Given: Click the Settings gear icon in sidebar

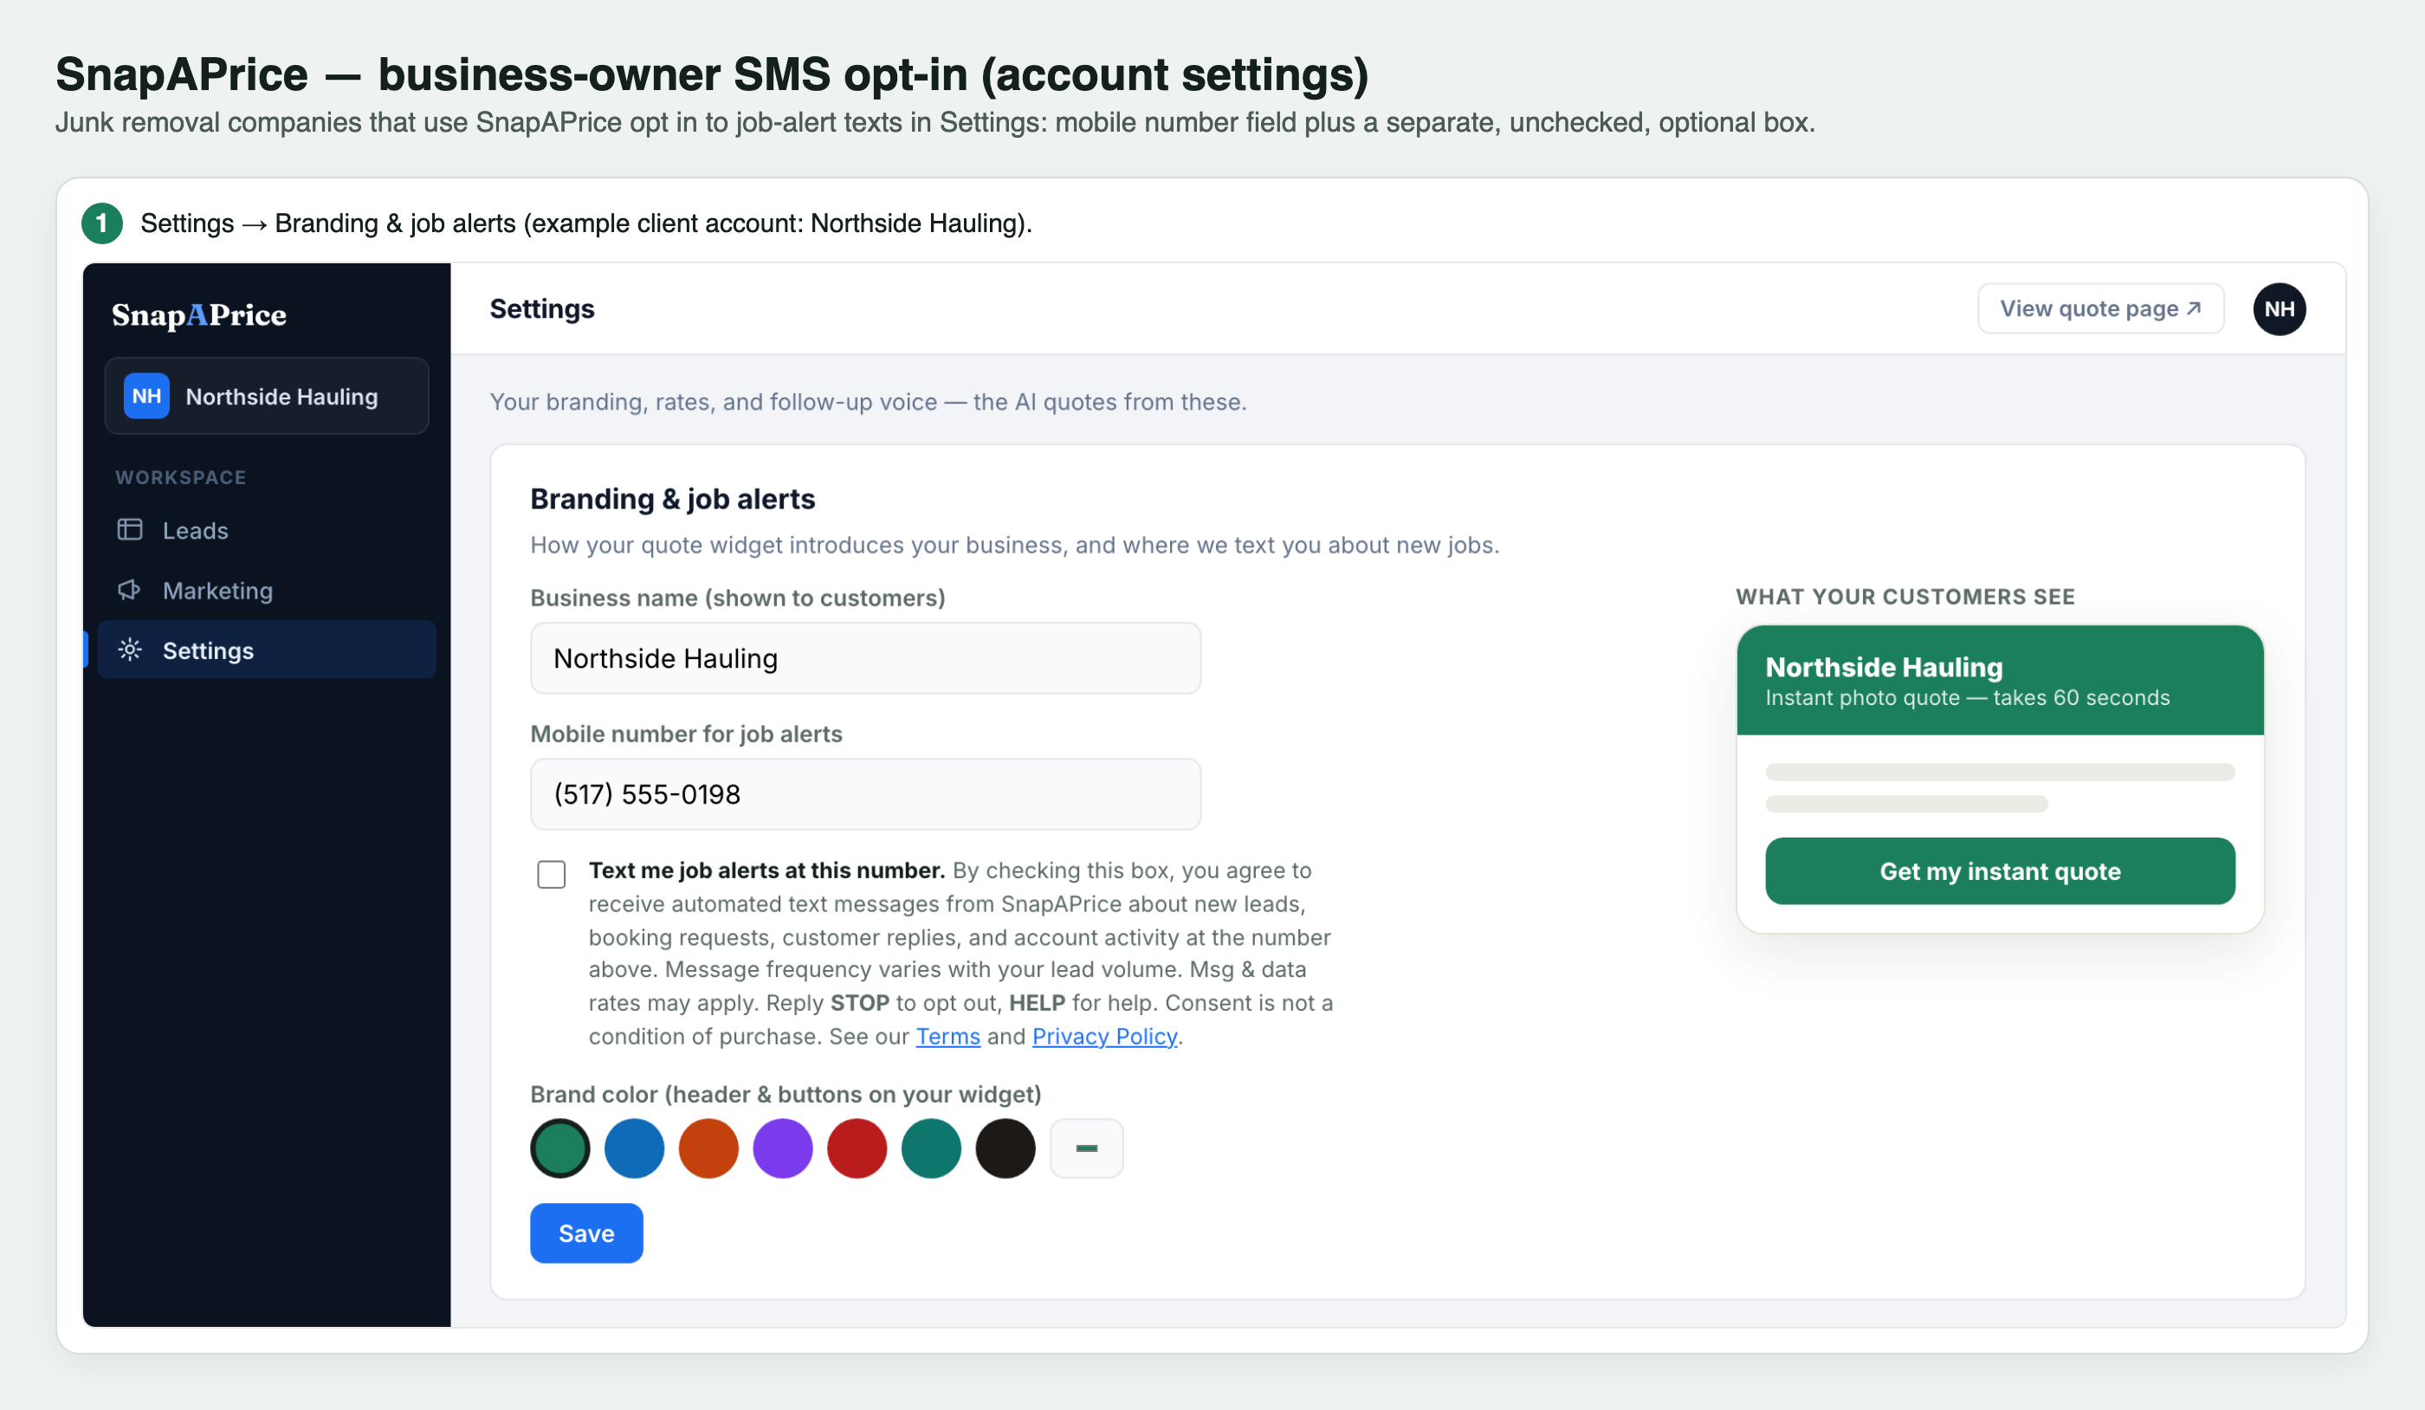Looking at the screenshot, I should (x=130, y=650).
